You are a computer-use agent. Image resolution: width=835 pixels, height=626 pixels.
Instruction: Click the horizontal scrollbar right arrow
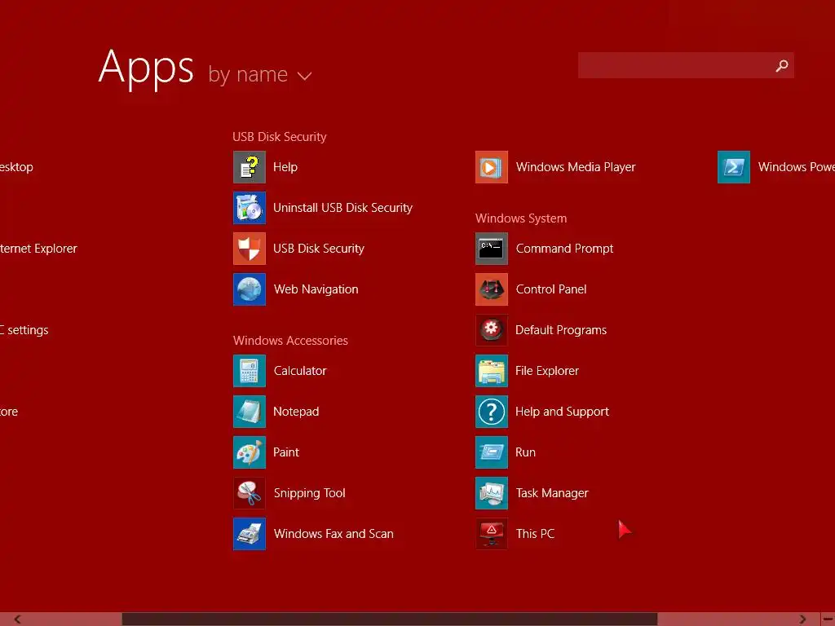tap(802, 619)
